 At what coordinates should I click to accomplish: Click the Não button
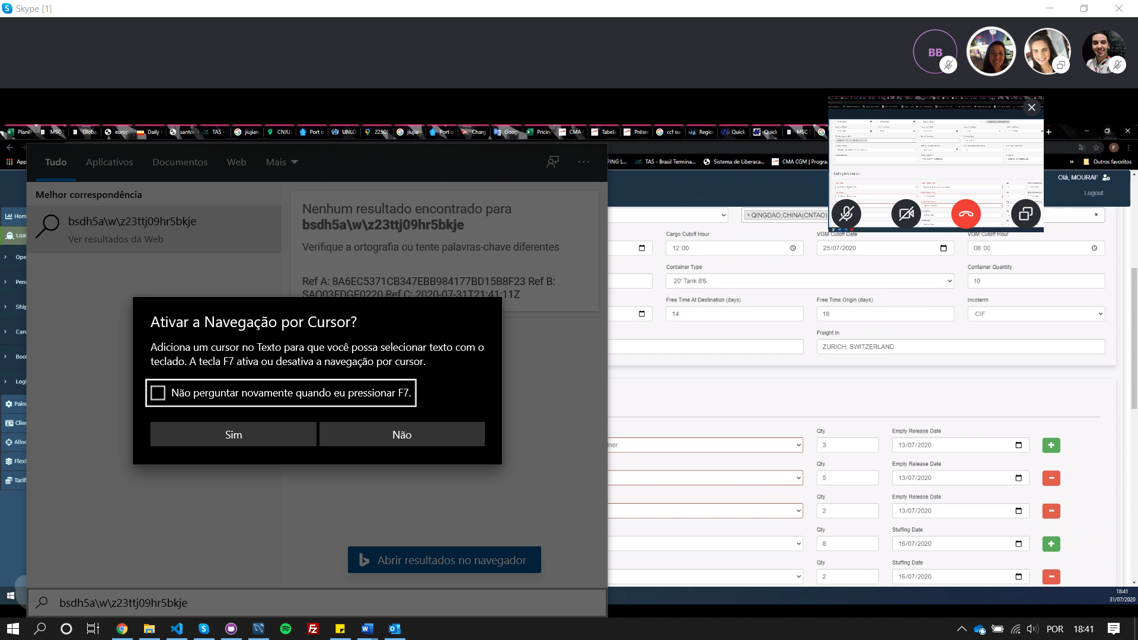tap(402, 434)
